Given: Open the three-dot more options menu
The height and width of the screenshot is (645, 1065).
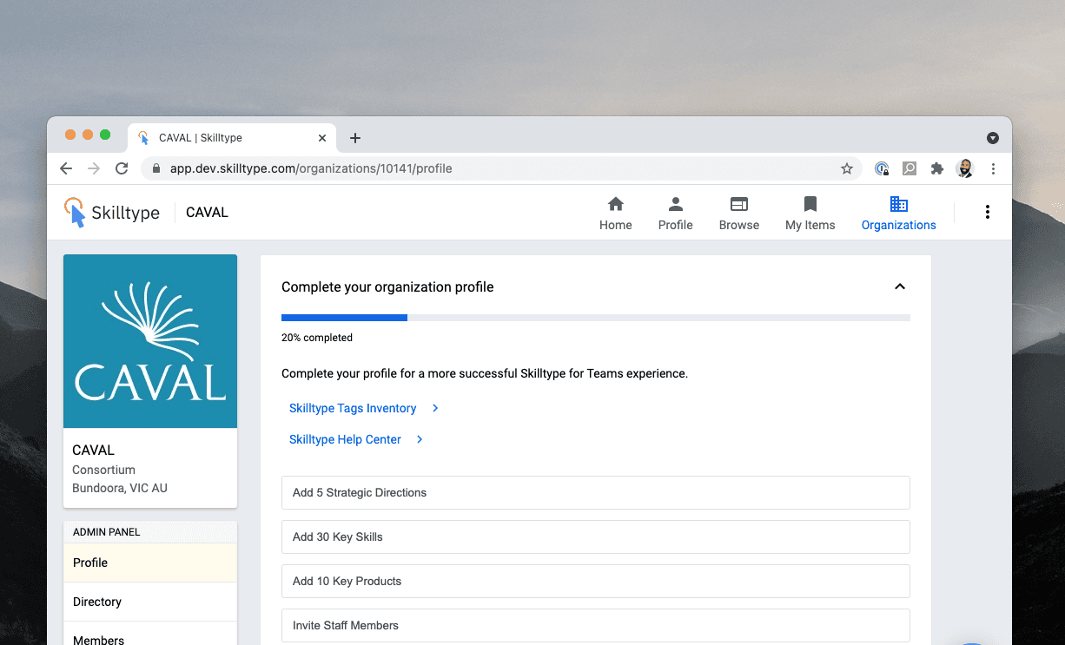Looking at the screenshot, I should click(987, 213).
